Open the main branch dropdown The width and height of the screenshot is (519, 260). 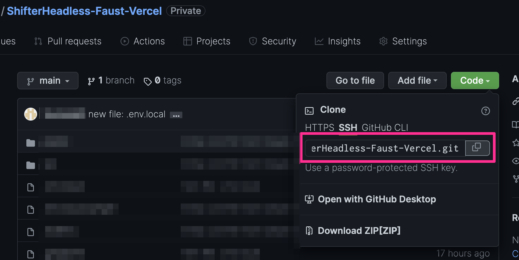(x=48, y=80)
